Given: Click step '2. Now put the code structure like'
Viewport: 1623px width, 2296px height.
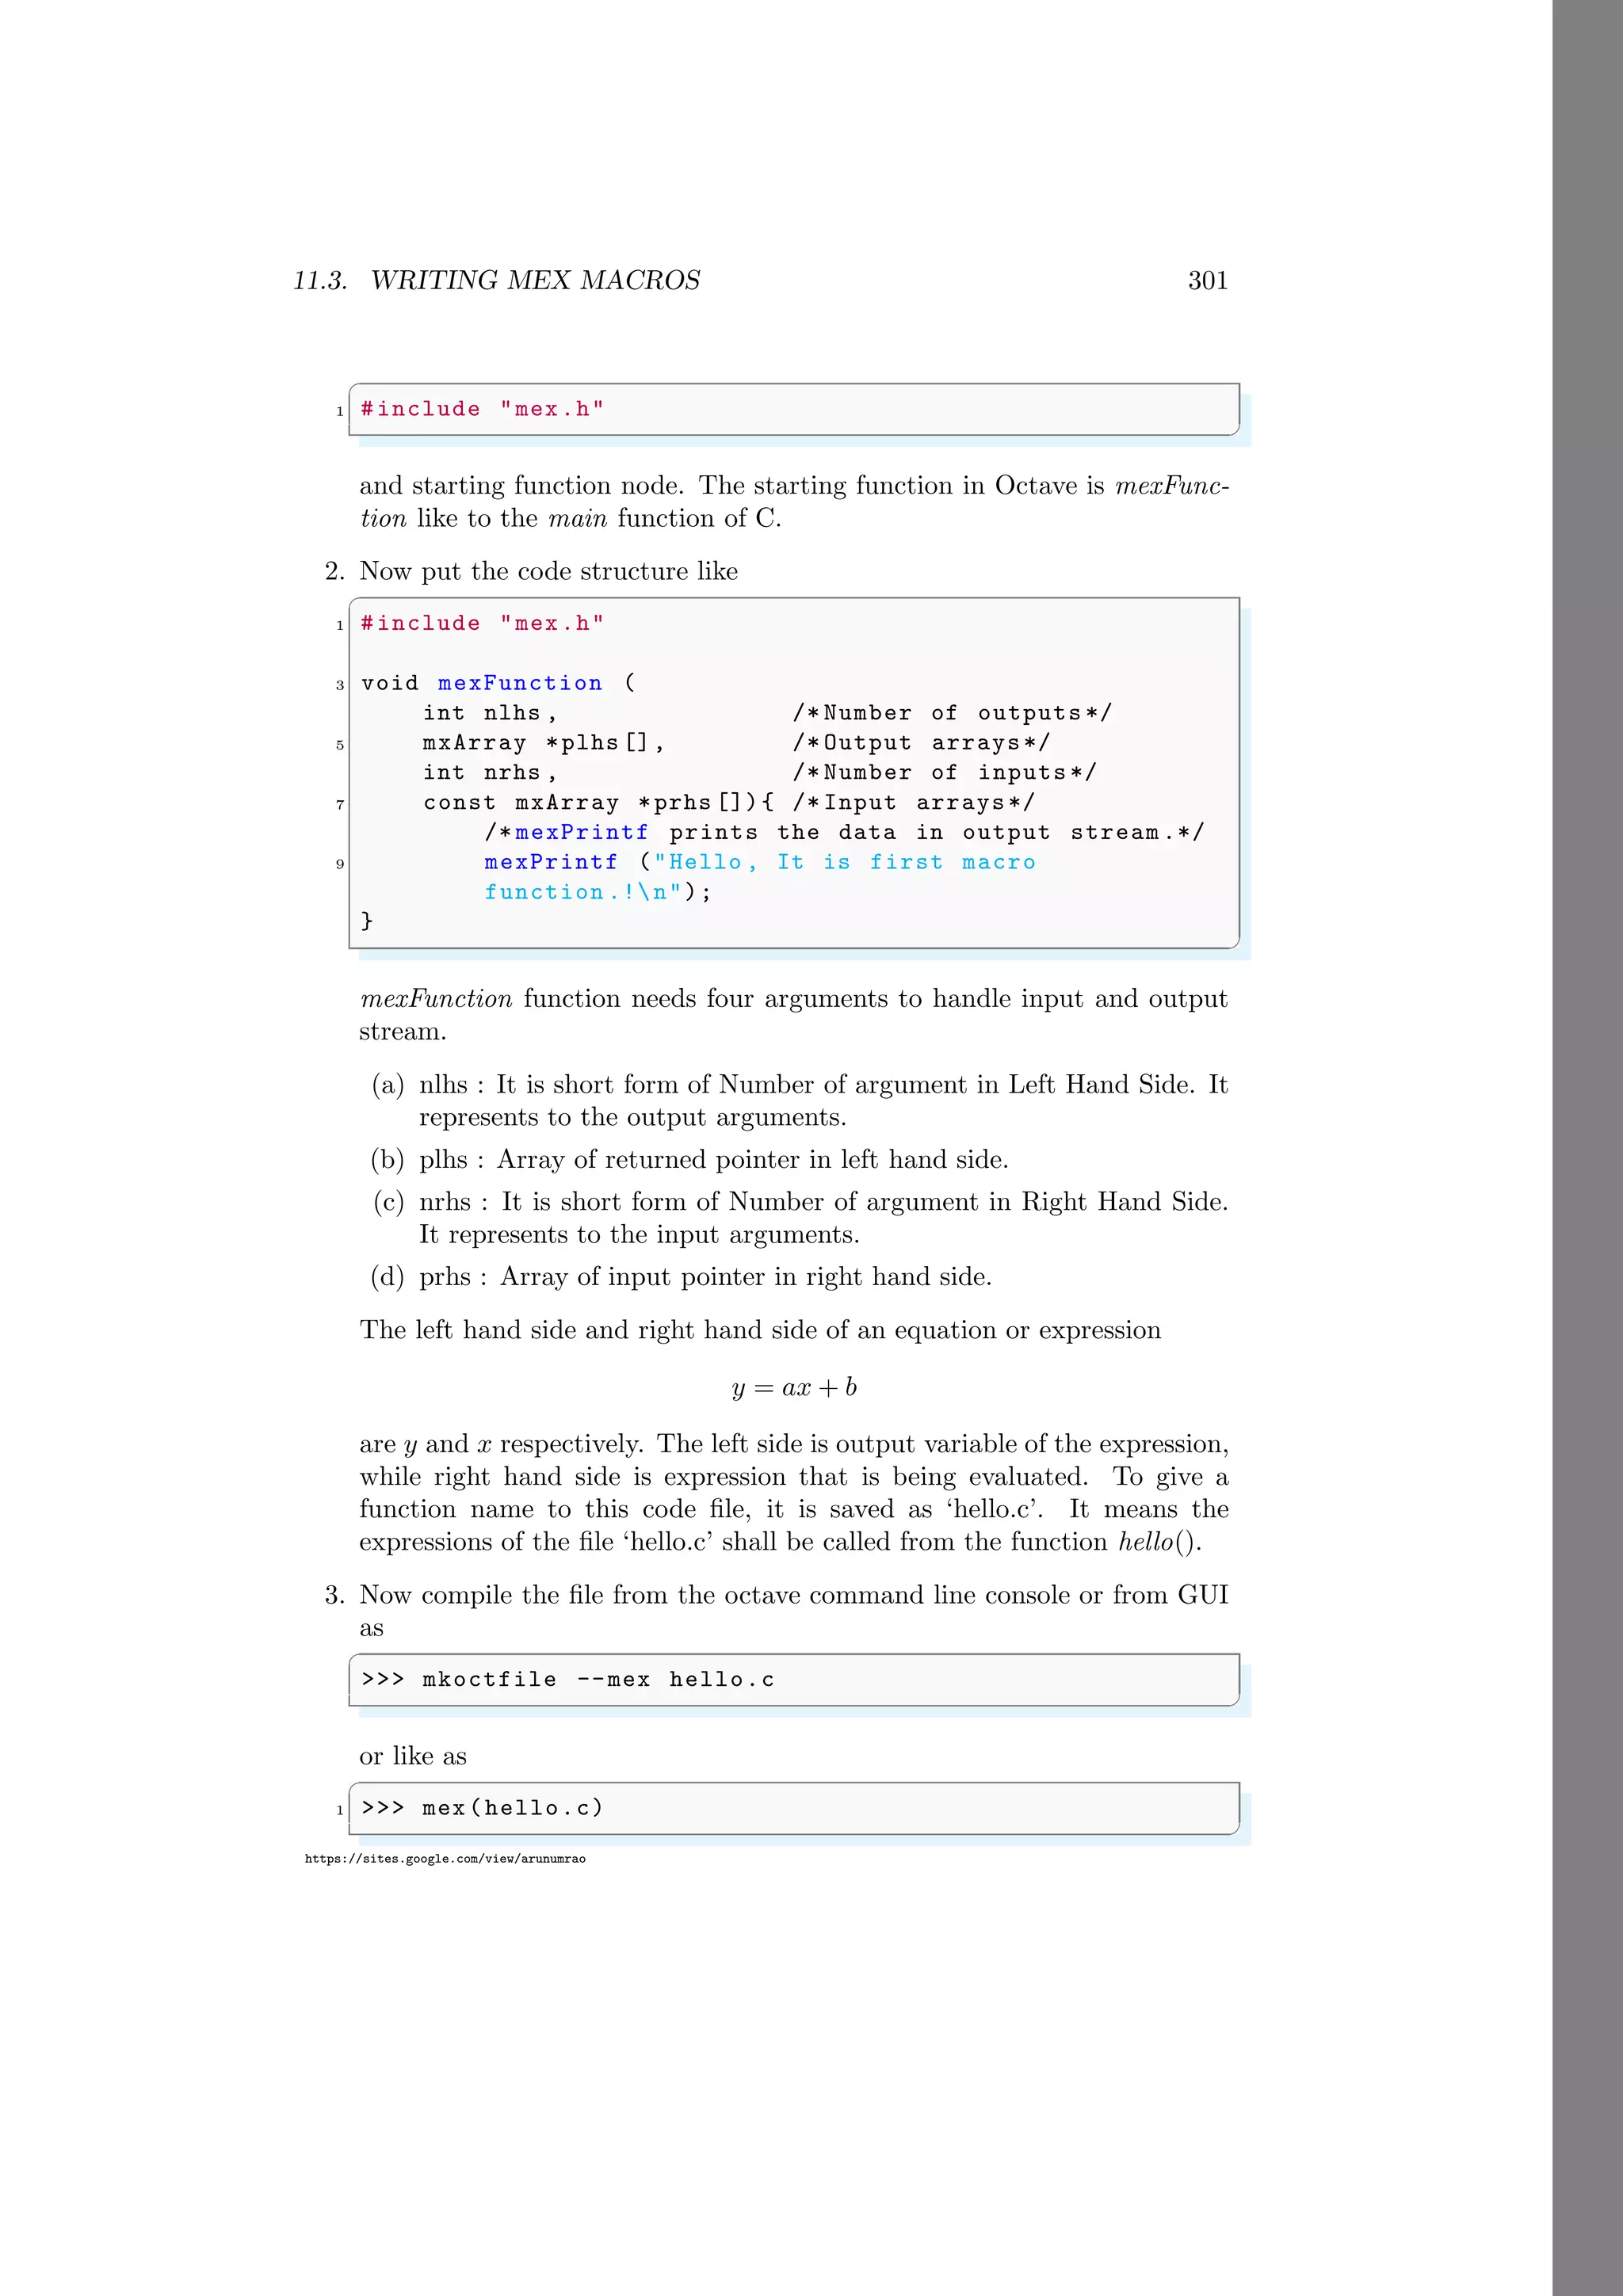Looking at the screenshot, I should (x=531, y=572).
